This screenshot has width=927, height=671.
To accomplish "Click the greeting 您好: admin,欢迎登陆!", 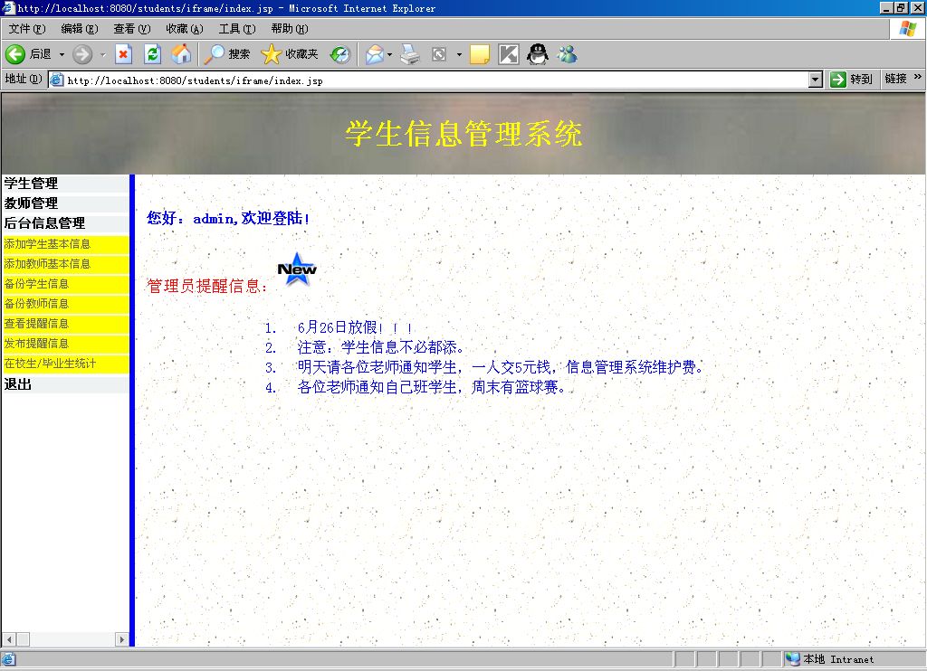I will coord(228,219).
